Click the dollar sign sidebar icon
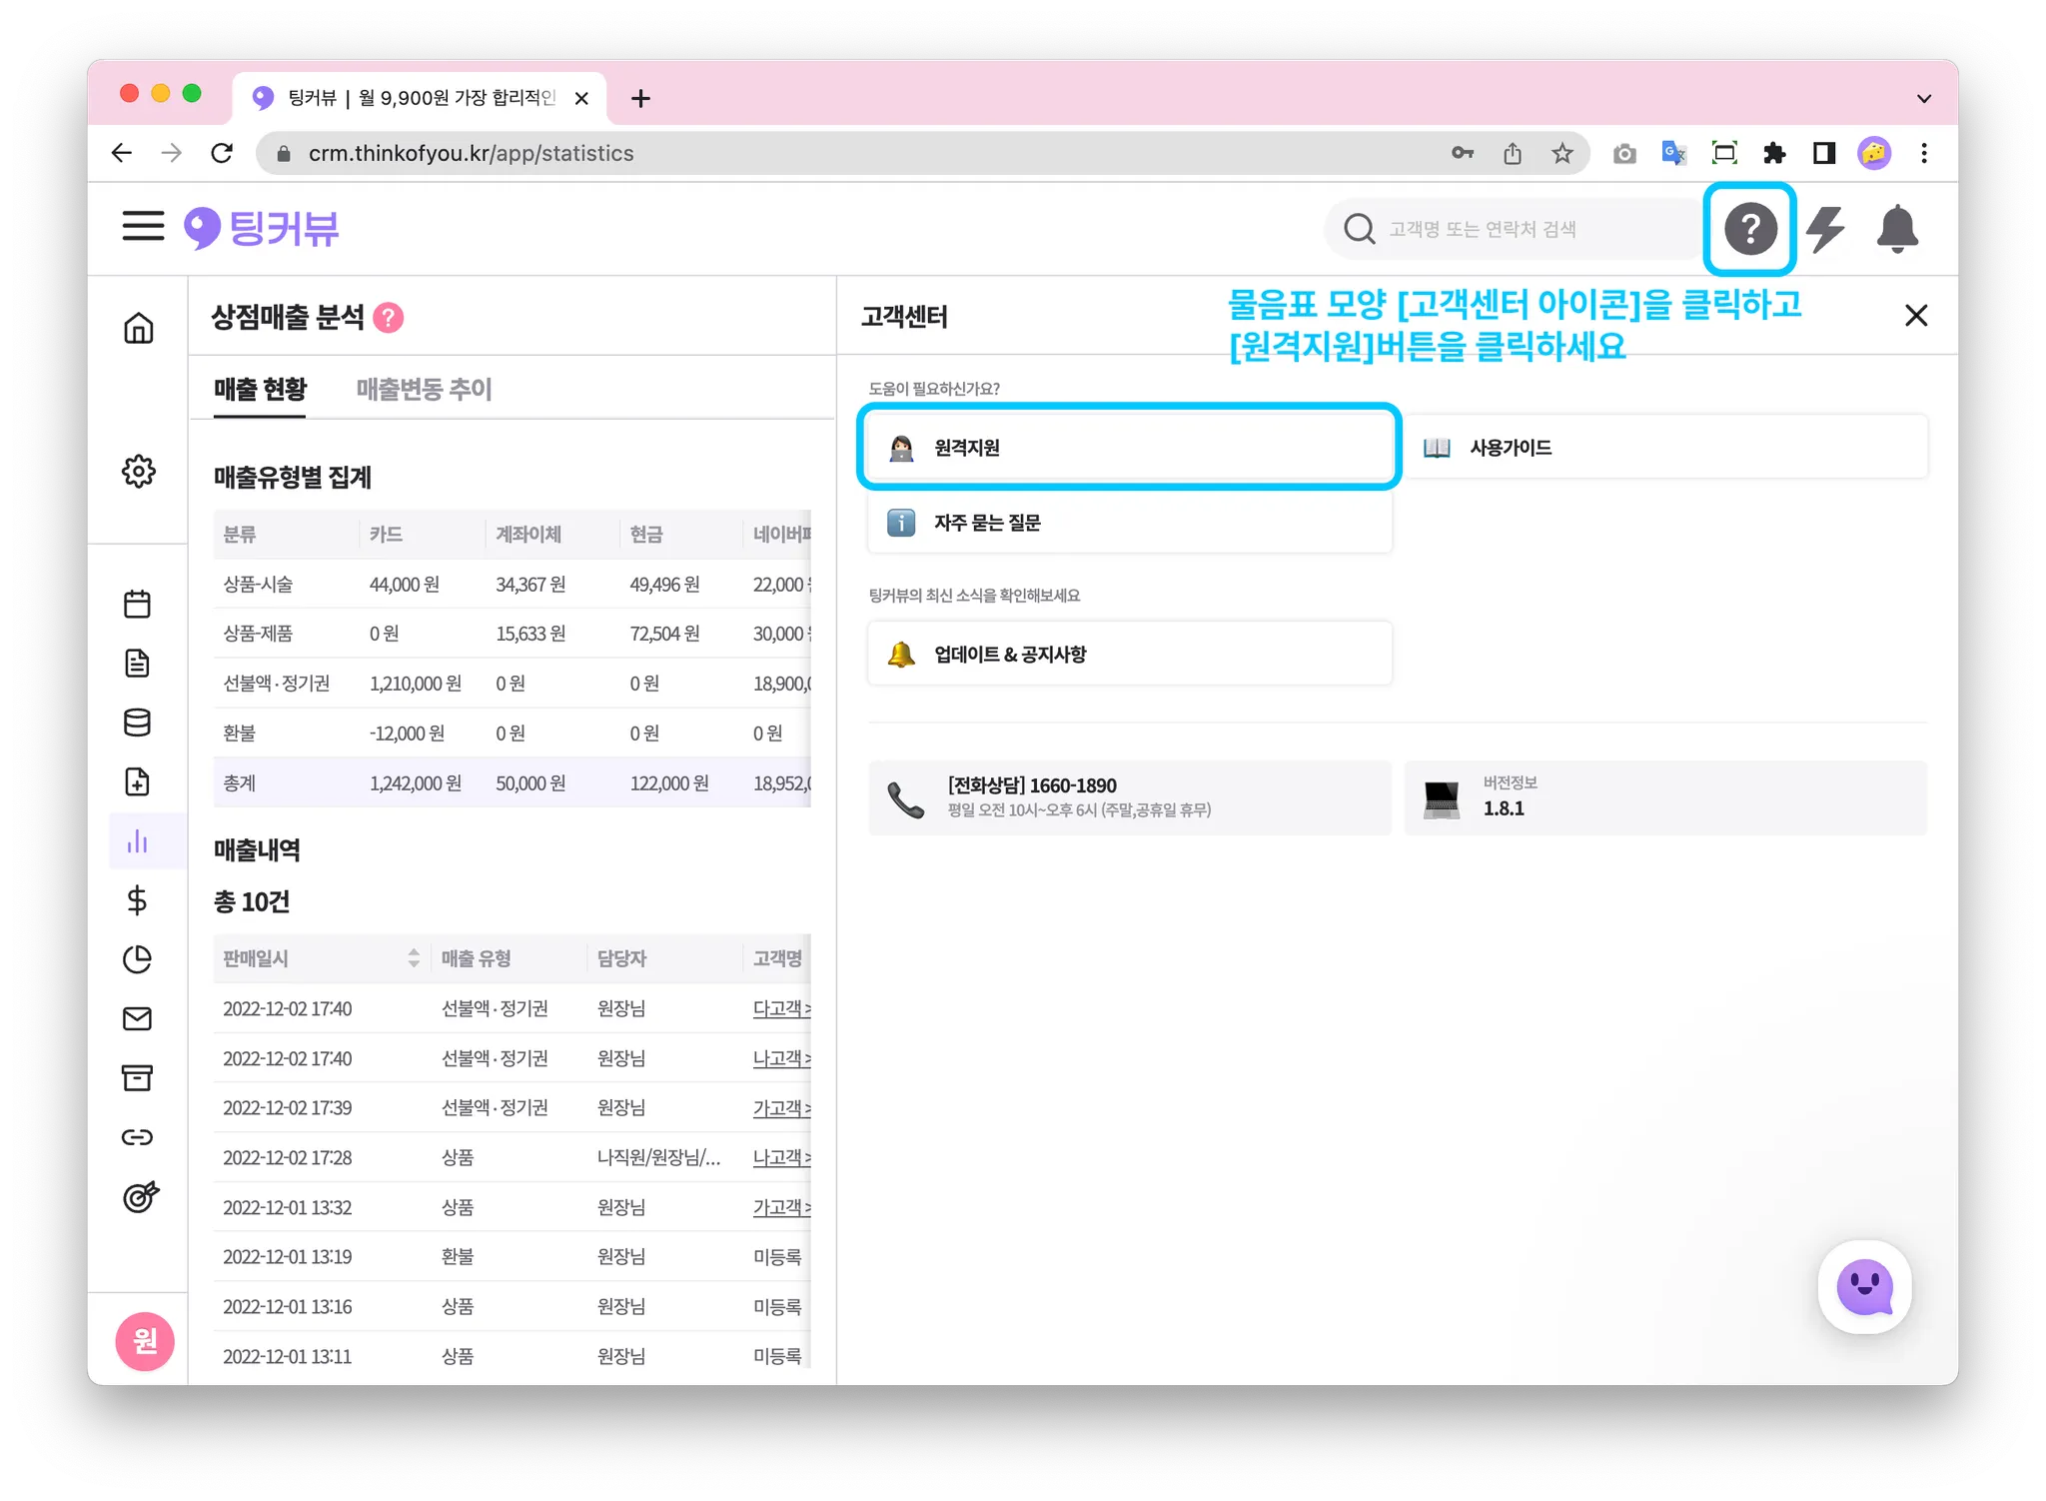The image size is (2046, 1501). [138, 900]
